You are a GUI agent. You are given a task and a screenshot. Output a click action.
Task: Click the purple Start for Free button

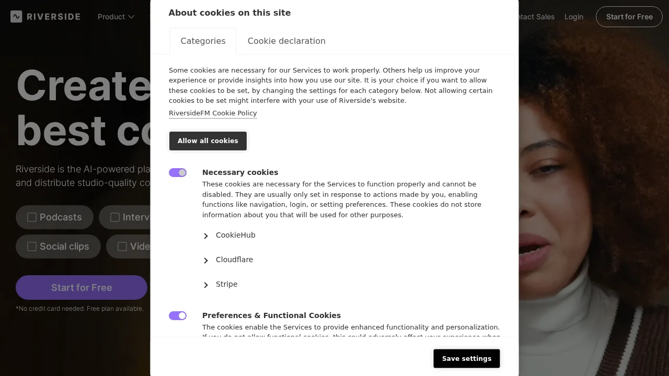82,288
